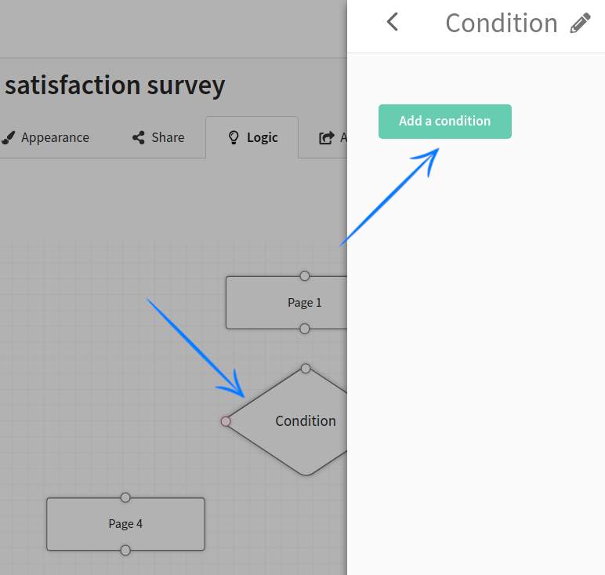Click the share icon on Share tab
The width and height of the screenshot is (605, 575).
(139, 137)
